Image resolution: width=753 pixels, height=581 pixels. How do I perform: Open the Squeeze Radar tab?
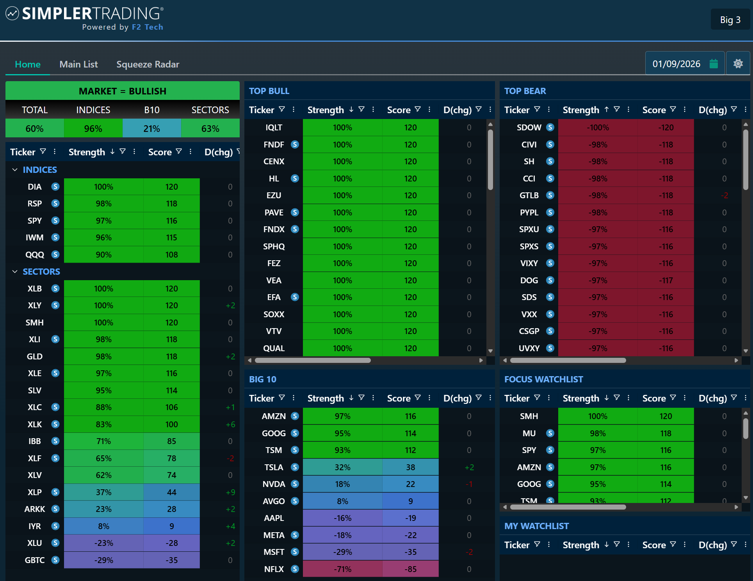(x=148, y=64)
